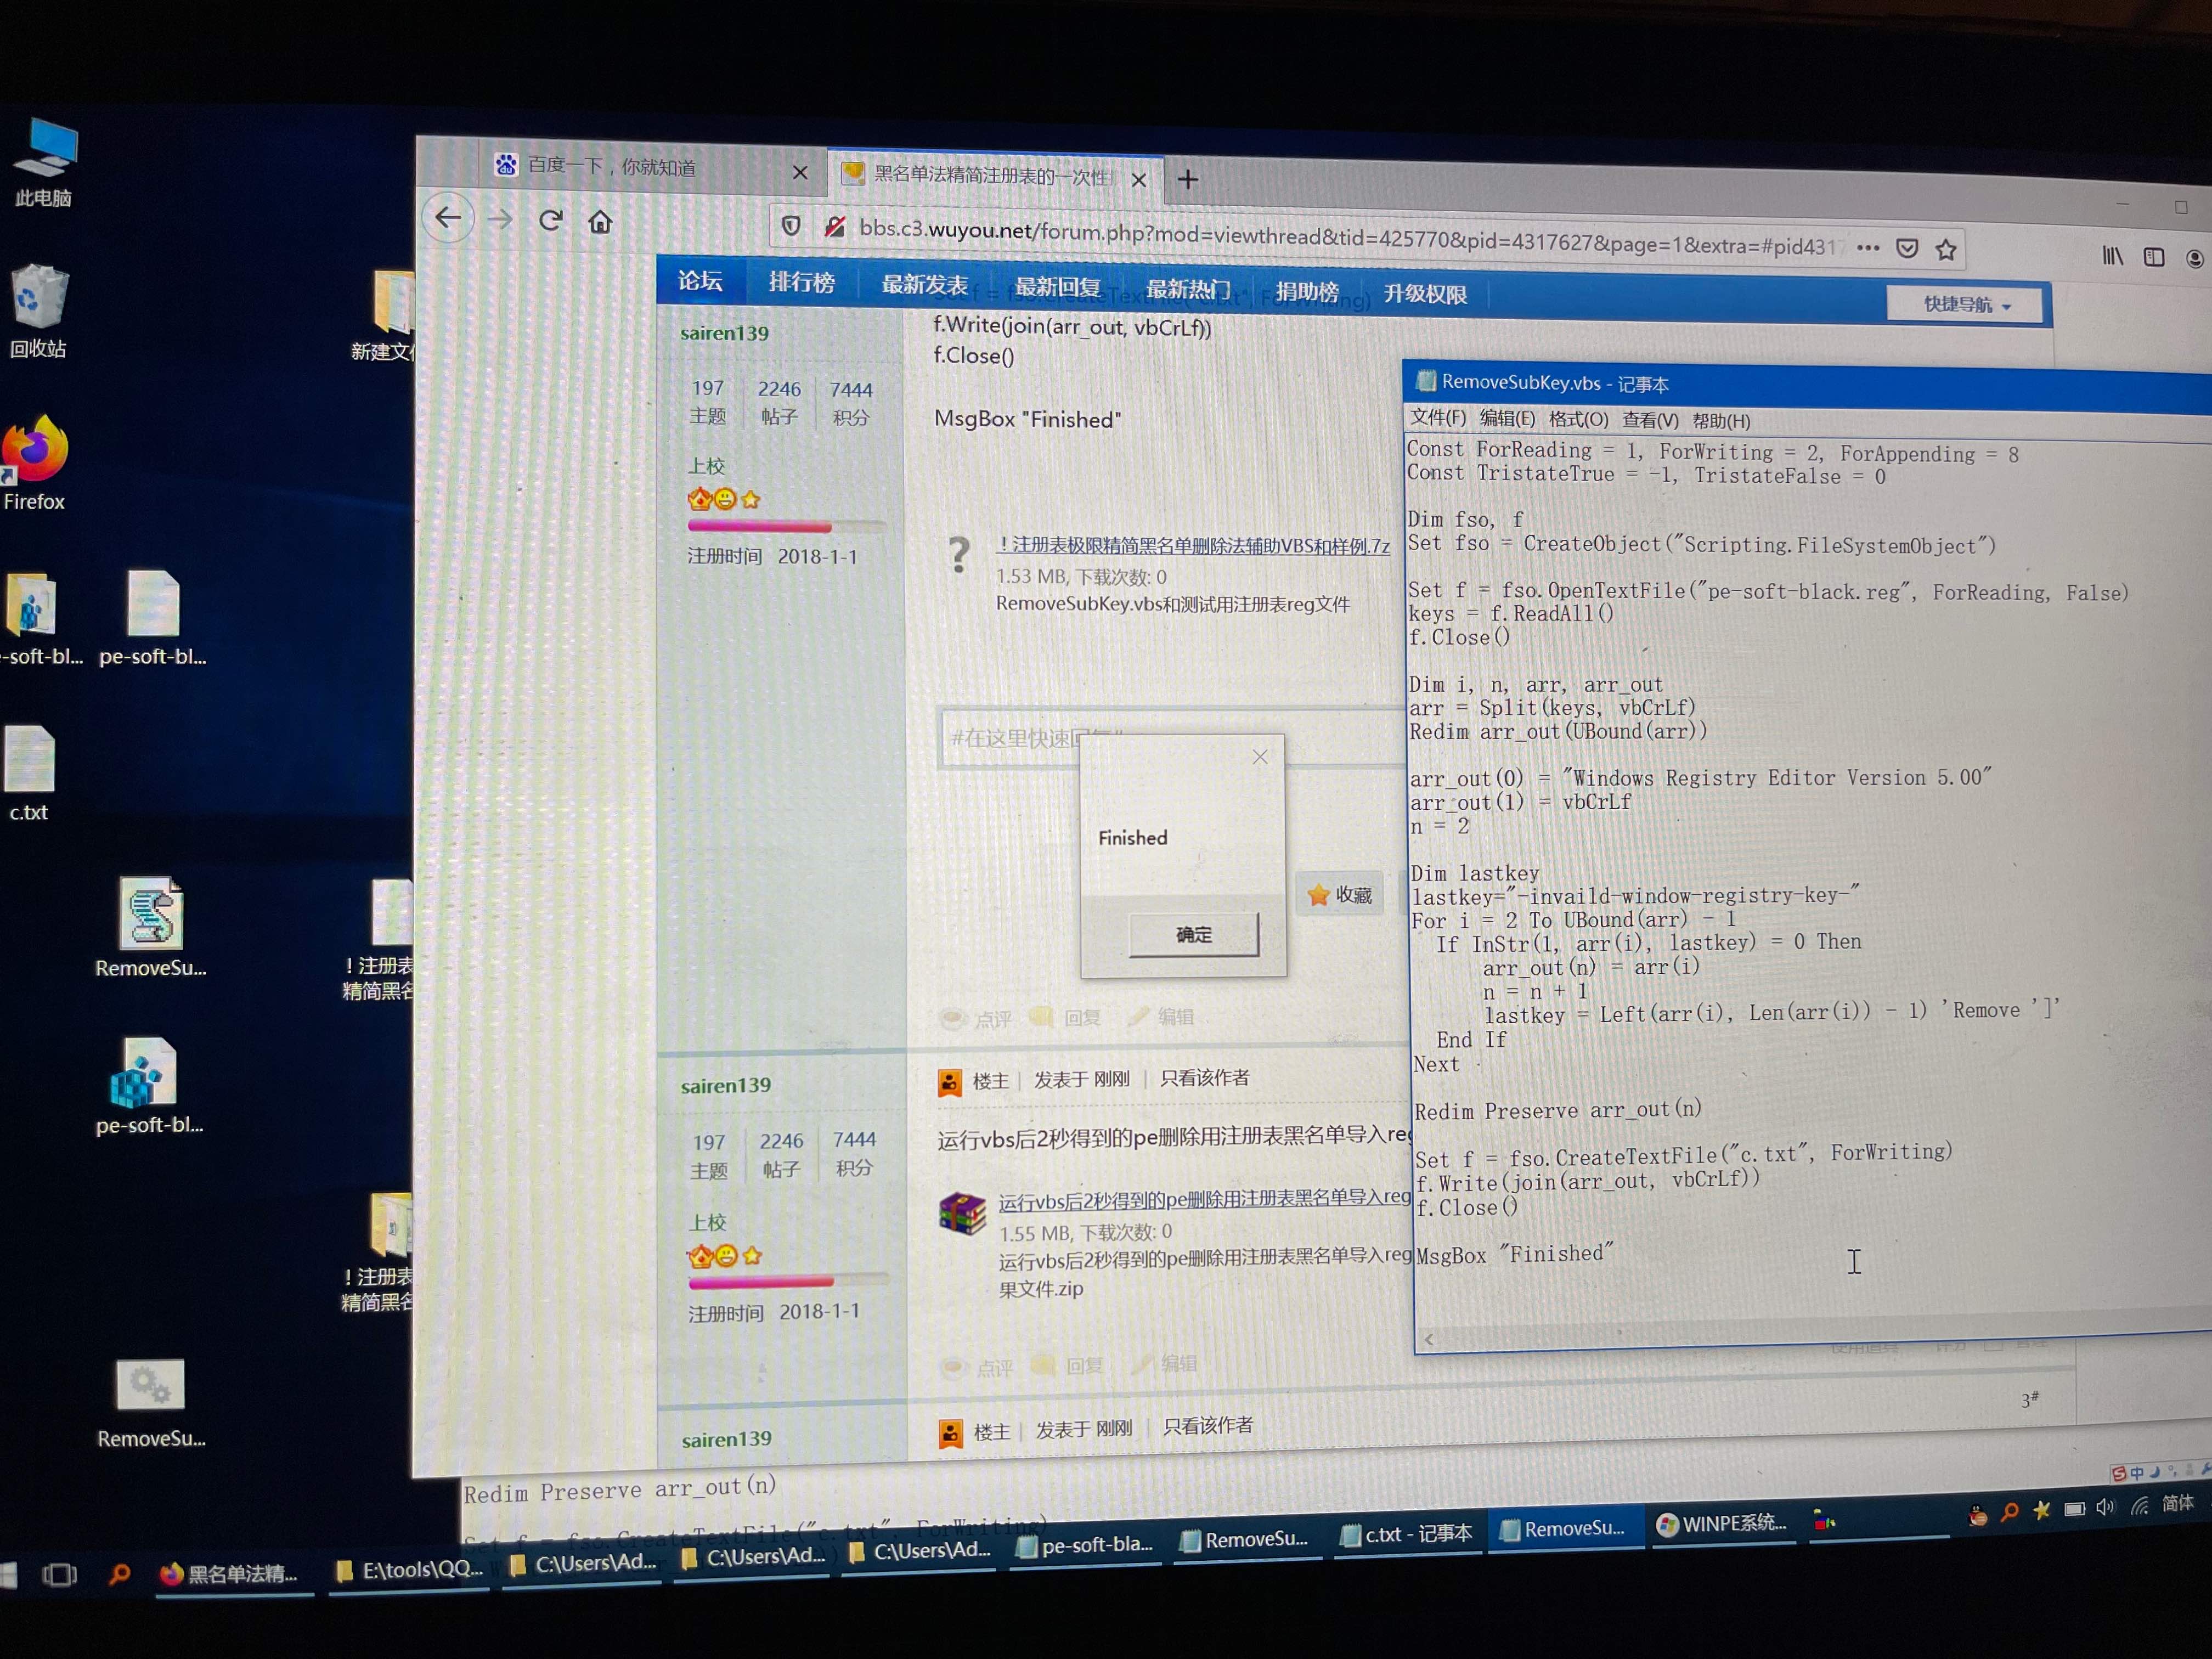2212x1659 pixels.
Task: Expand the 快捷导航 dropdown
Action: pyautogui.click(x=1966, y=304)
